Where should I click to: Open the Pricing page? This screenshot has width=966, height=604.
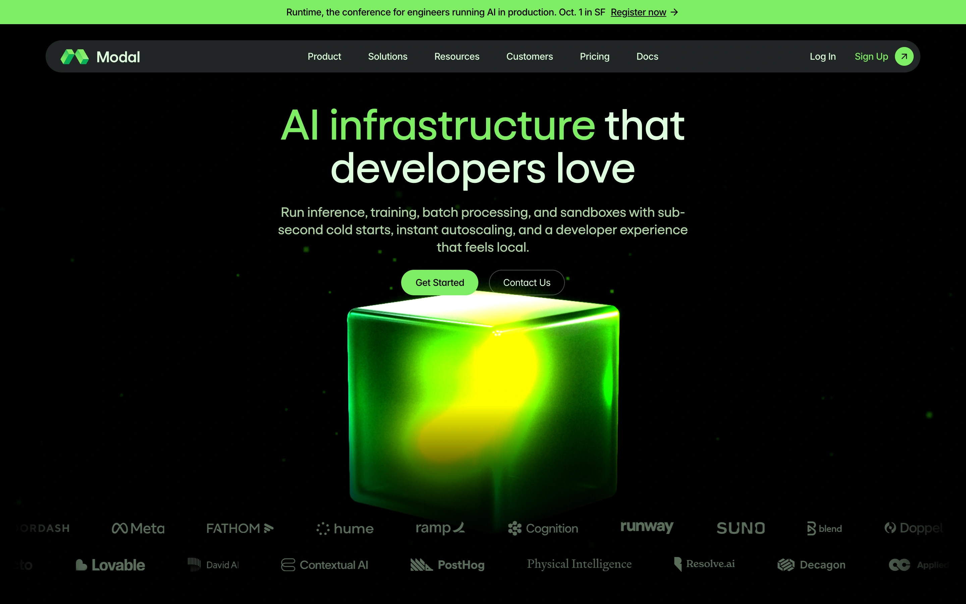point(594,57)
